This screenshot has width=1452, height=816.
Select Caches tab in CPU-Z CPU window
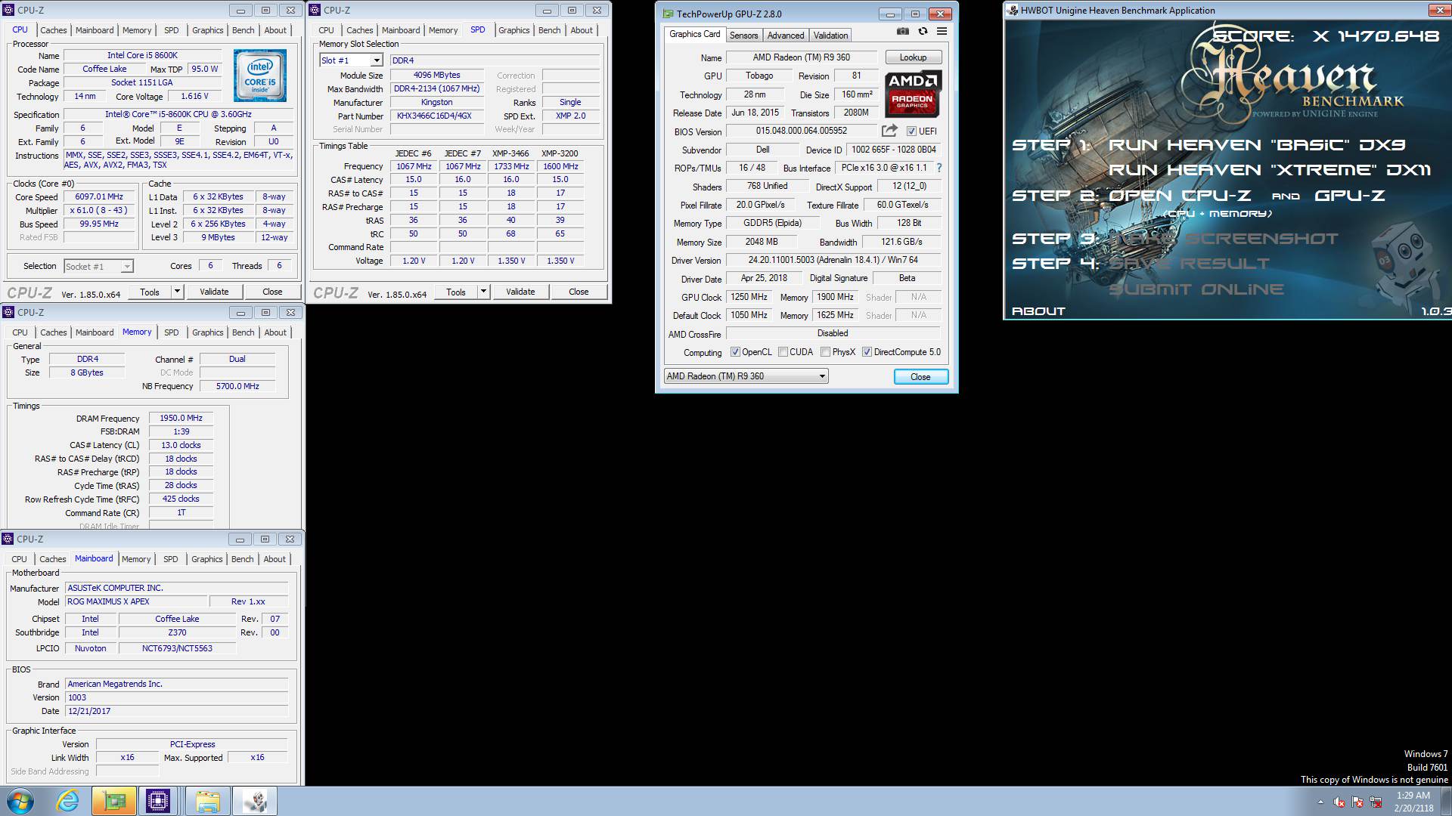[x=54, y=30]
